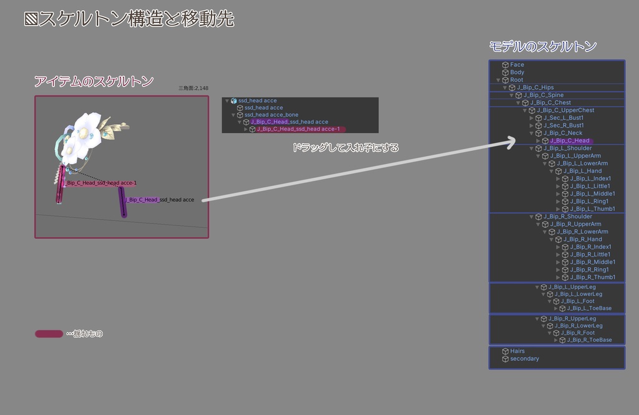The height and width of the screenshot is (415, 639).
Task: Click the gray cube icon of child ssd_head acce
Action: (x=240, y=108)
